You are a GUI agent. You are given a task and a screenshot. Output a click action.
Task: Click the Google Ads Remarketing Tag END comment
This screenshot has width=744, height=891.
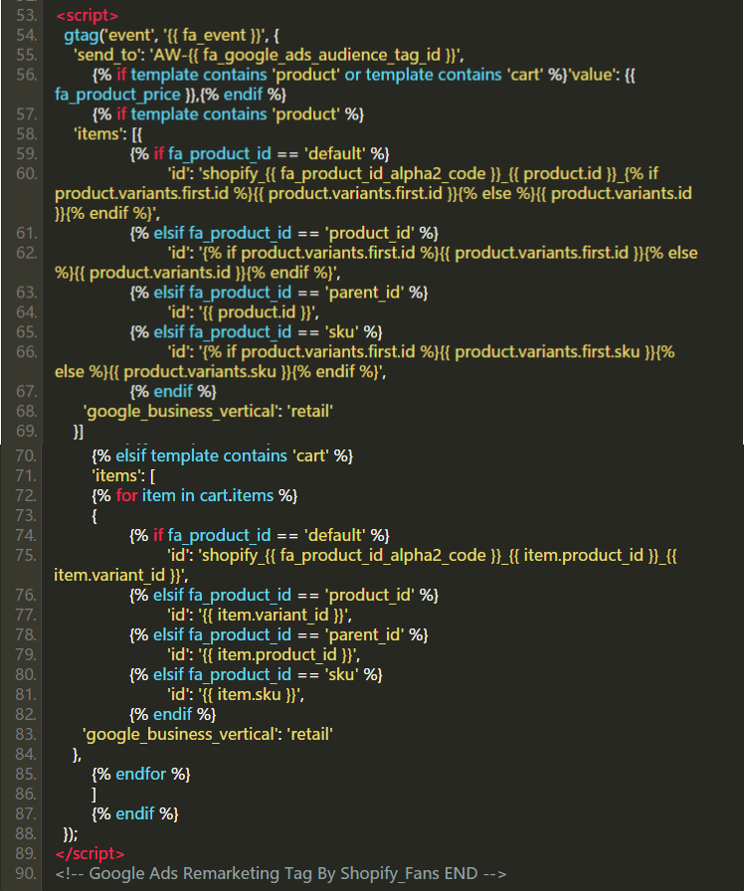tap(281, 873)
